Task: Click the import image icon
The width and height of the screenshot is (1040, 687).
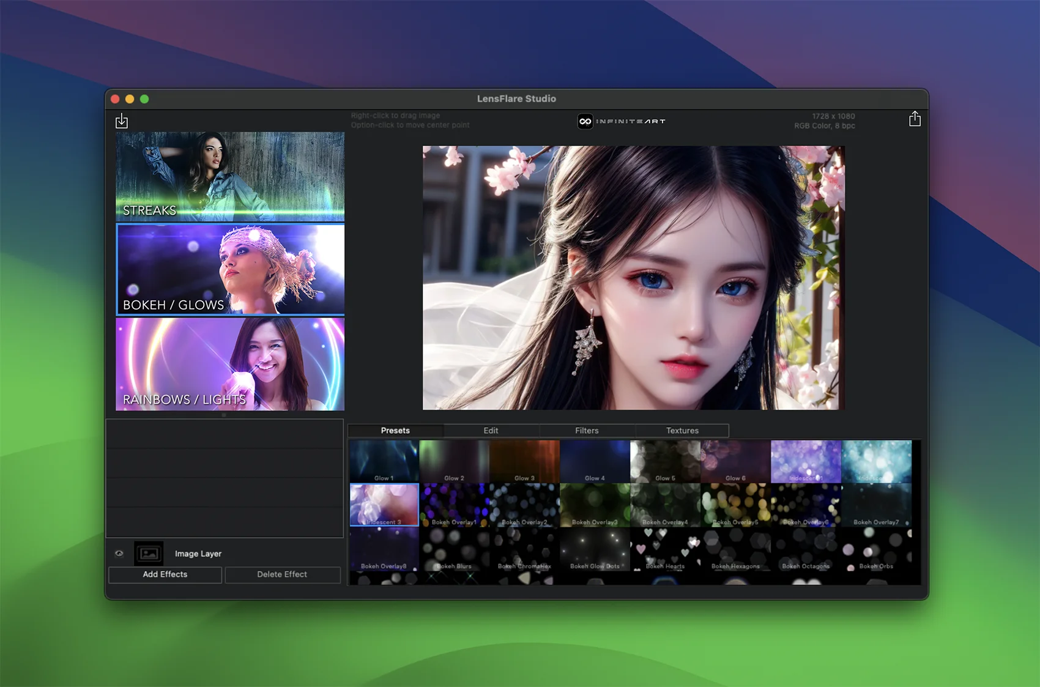Action: pyautogui.click(x=122, y=121)
